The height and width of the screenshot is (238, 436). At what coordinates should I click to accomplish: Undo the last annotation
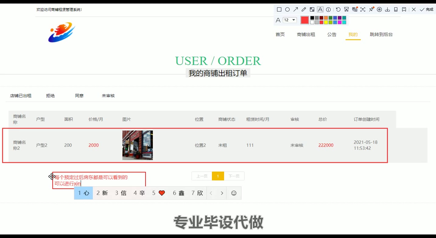338,9
